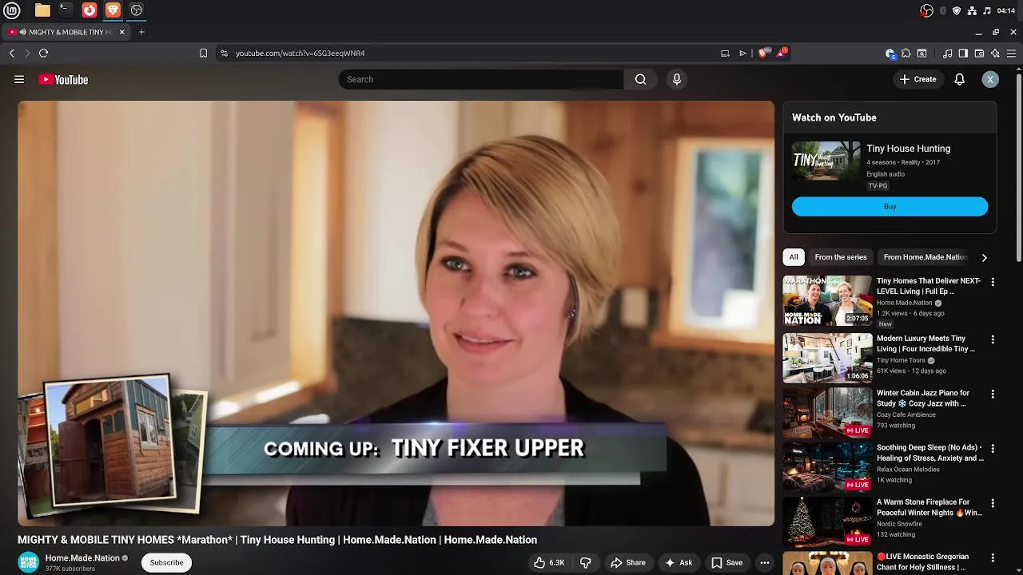Share this video
Screen dimensions: 1023x575
click(628, 562)
